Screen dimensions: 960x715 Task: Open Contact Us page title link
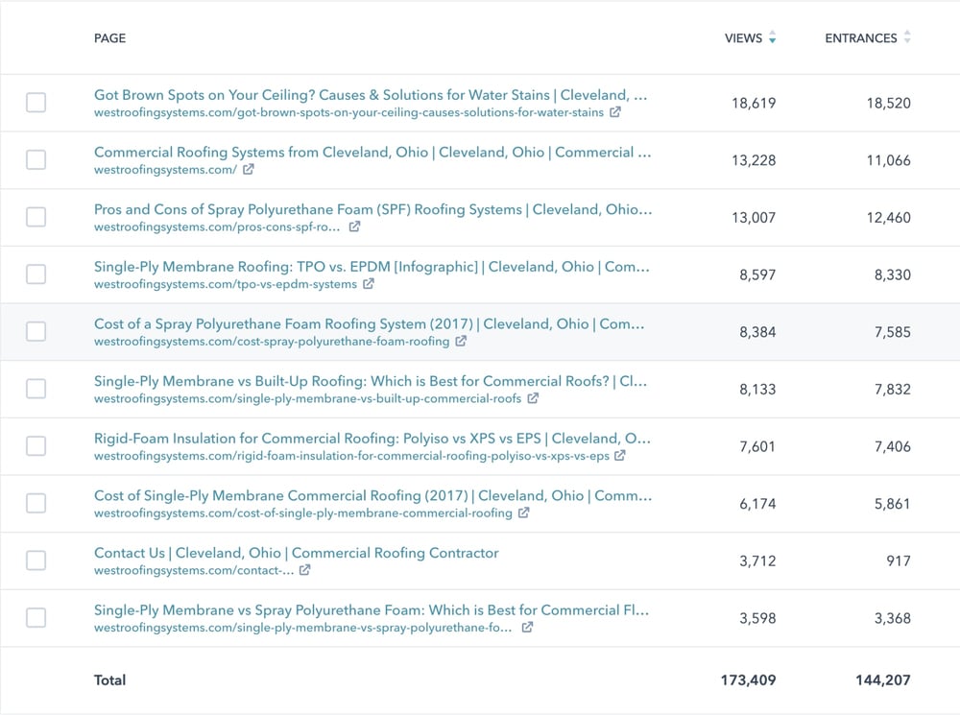tap(296, 553)
